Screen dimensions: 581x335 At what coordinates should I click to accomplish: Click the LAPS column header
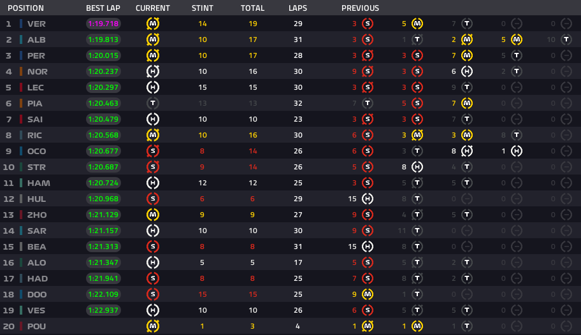point(298,8)
